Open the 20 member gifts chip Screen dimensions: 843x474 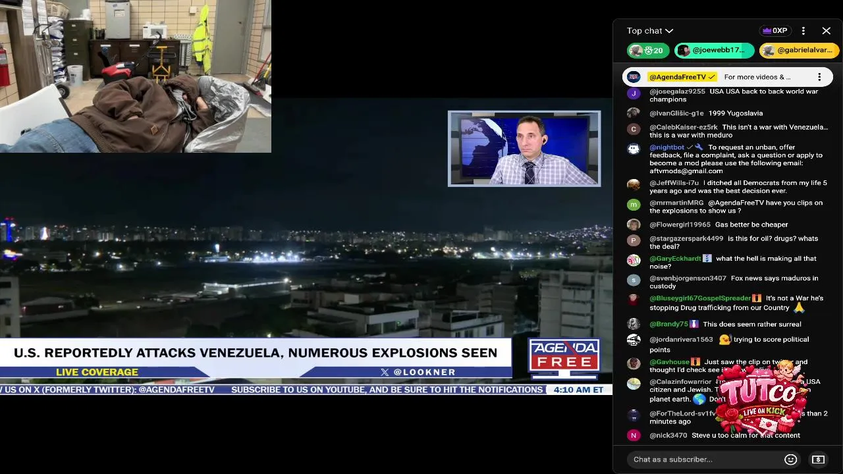[648, 51]
